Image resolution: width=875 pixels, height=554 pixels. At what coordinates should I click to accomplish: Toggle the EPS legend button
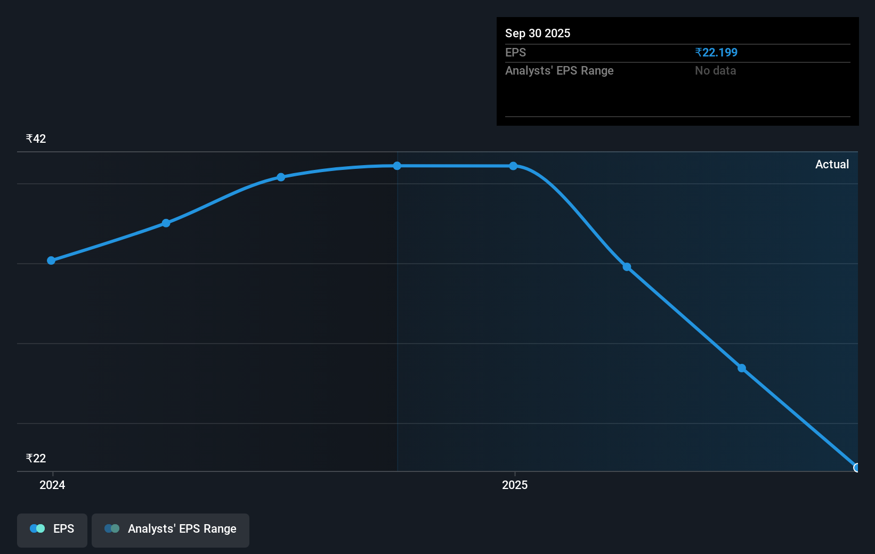[x=52, y=530]
